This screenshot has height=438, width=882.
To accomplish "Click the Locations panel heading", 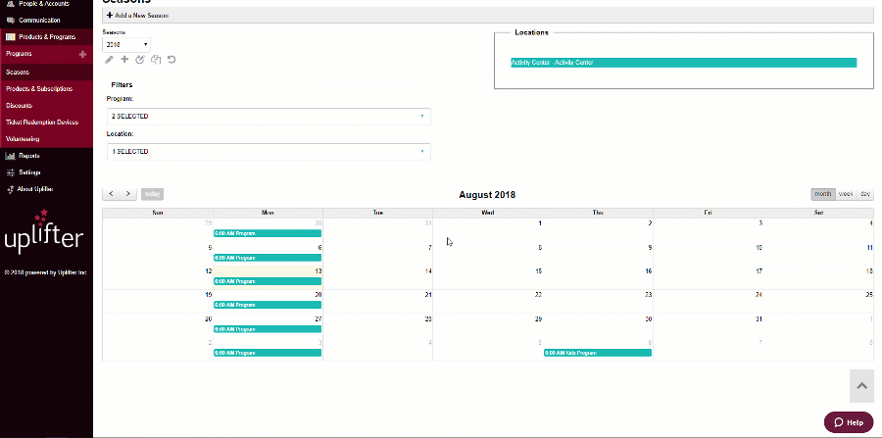I will point(531,32).
